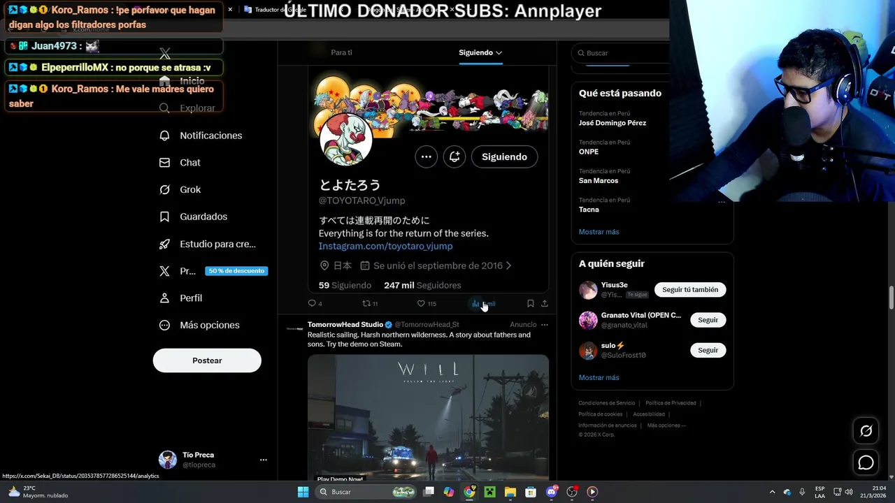Click Toyotaro clown profile avatar
This screenshot has width=895, height=503.
(x=345, y=138)
